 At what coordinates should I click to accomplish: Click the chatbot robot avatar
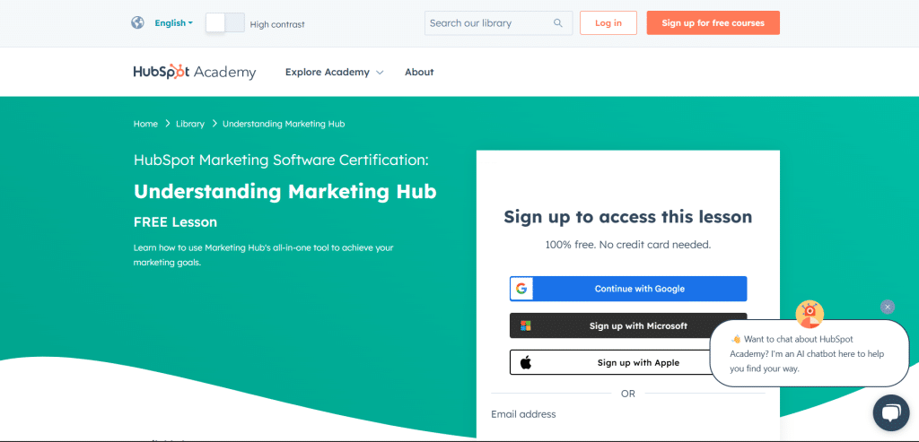[810, 315]
